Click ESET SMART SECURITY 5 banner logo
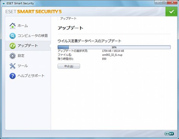Screen dimensions: 179x139 34,12
